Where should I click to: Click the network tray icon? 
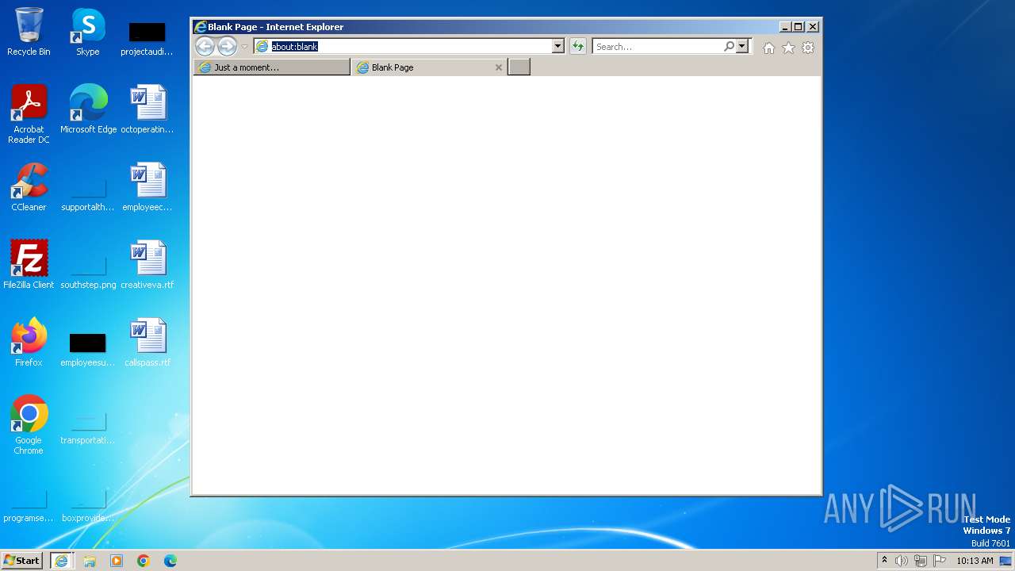pos(921,561)
